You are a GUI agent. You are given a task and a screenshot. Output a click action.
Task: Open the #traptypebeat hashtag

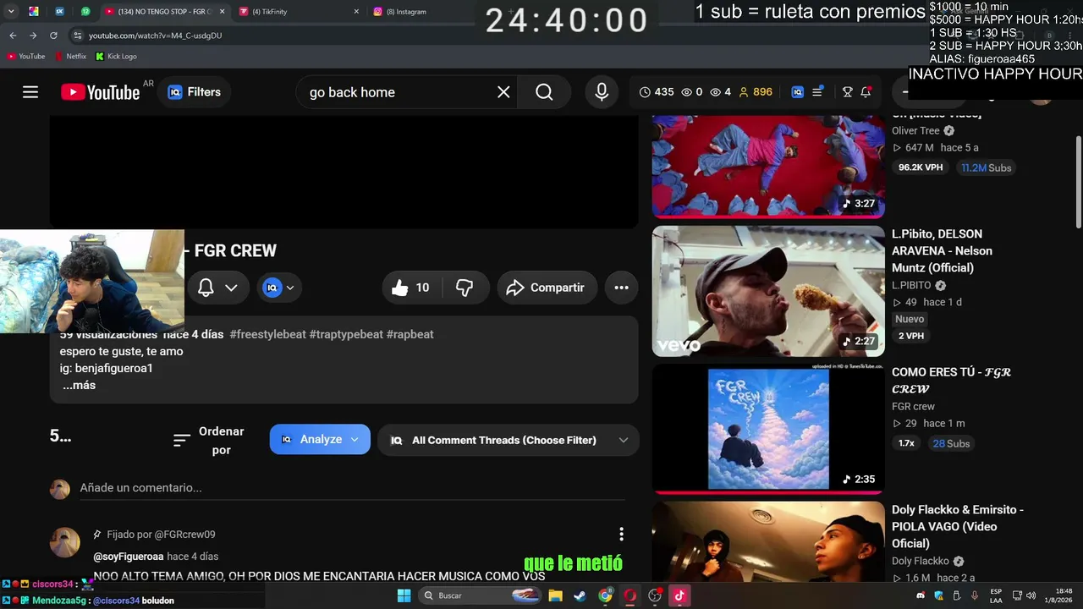pos(346,334)
